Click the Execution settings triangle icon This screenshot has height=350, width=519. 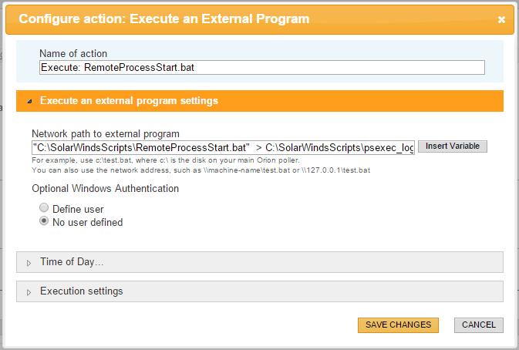click(29, 292)
